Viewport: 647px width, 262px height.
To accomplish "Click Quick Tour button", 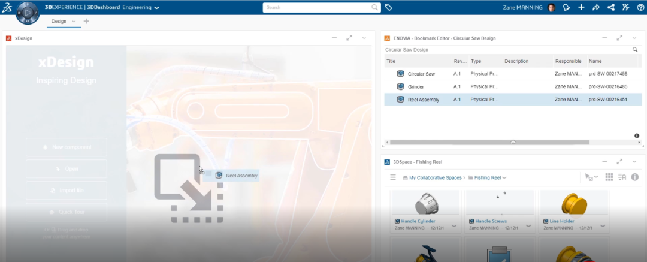I will pos(66,212).
